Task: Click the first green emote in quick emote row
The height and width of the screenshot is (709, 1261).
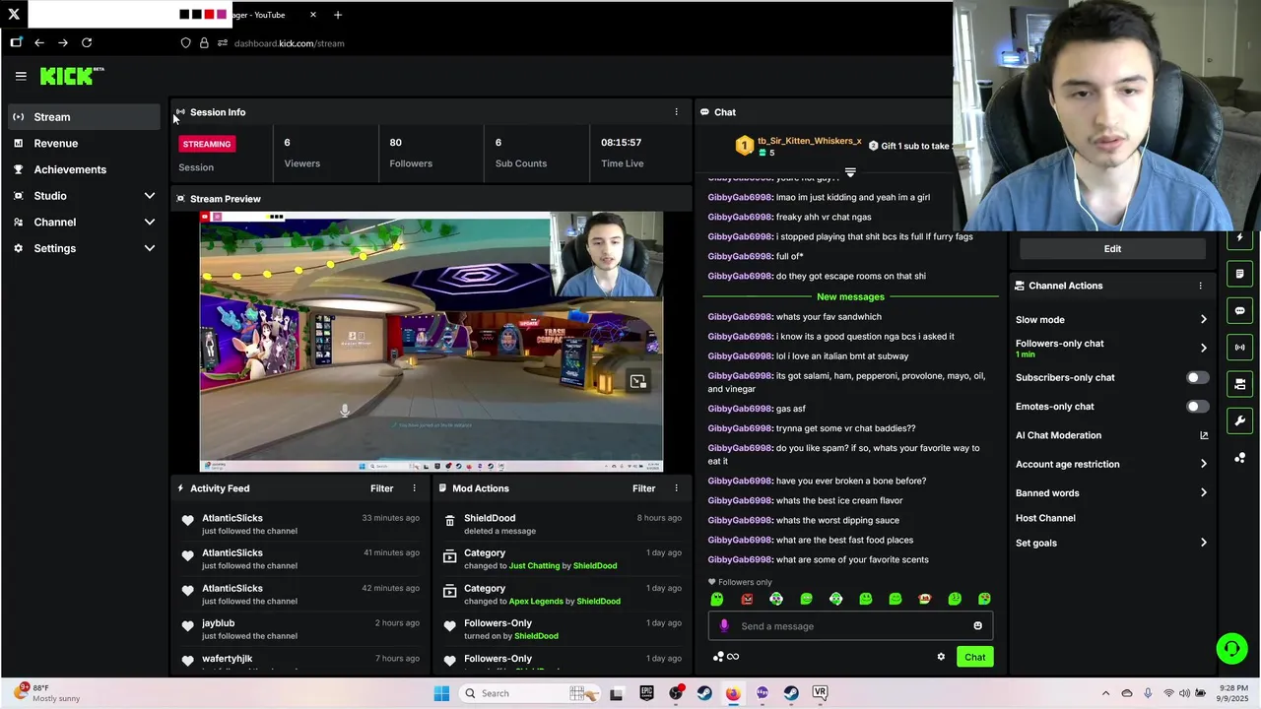Action: point(717,599)
